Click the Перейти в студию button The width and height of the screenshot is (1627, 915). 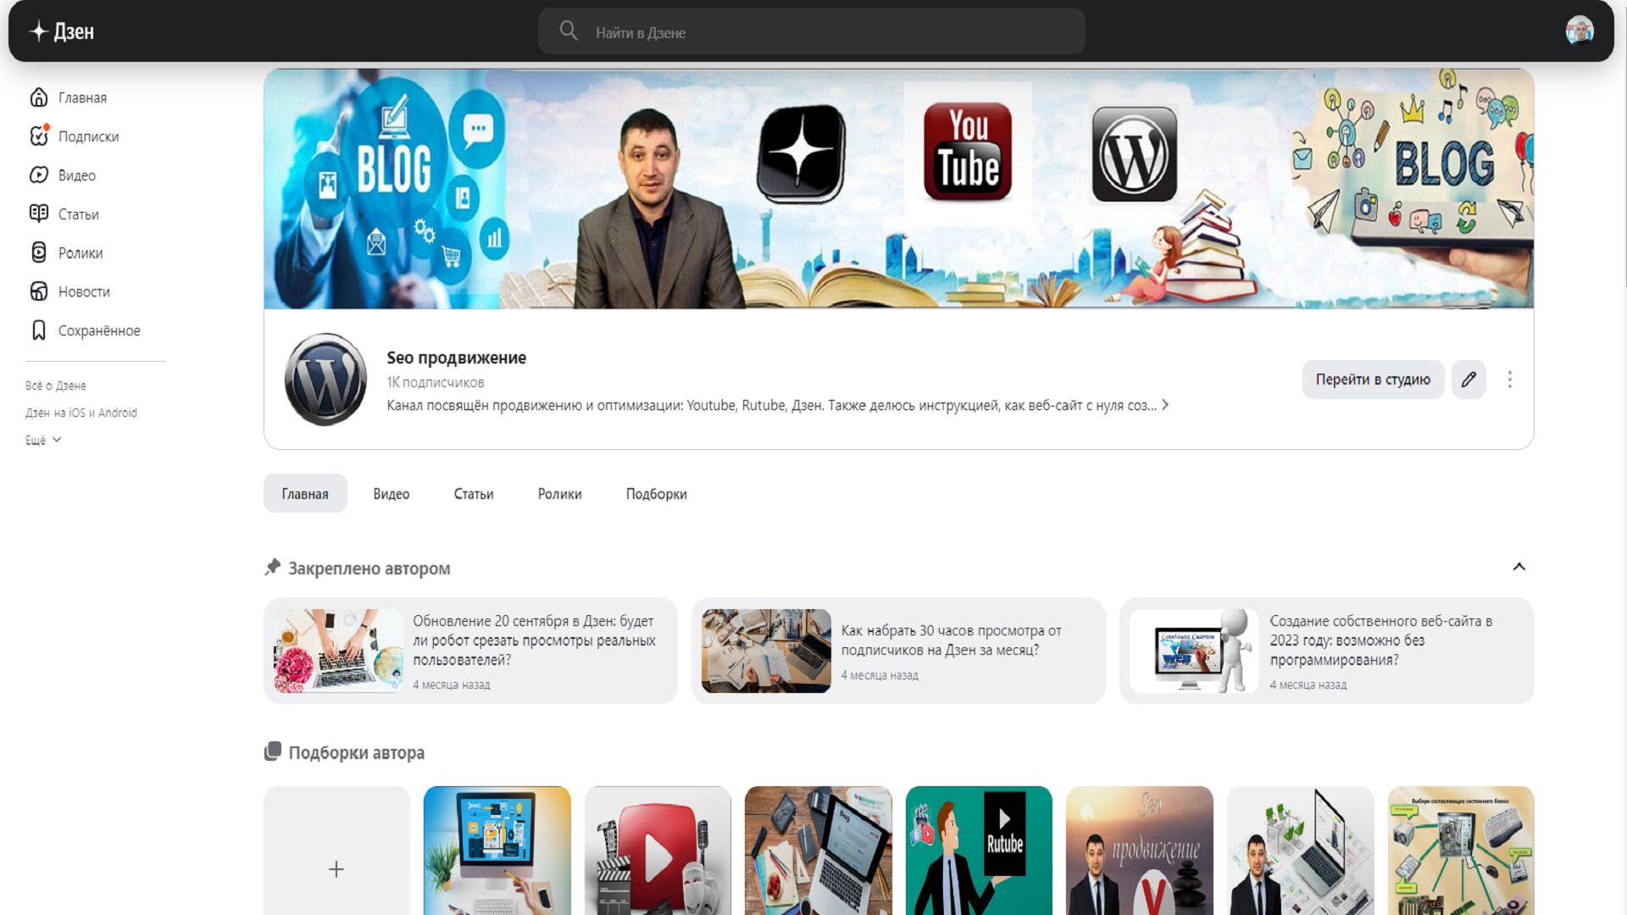click(1373, 380)
